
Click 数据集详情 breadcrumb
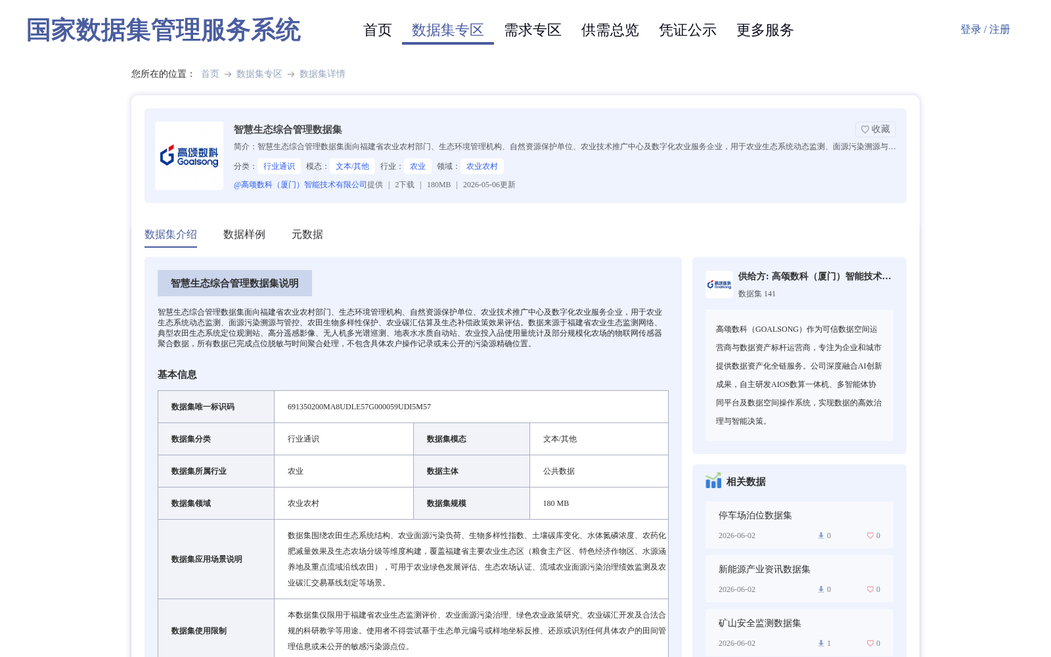(323, 74)
